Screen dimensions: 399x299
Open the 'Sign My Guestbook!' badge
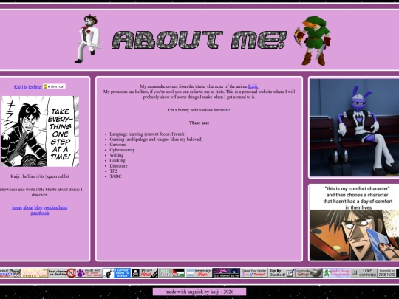pos(282,273)
